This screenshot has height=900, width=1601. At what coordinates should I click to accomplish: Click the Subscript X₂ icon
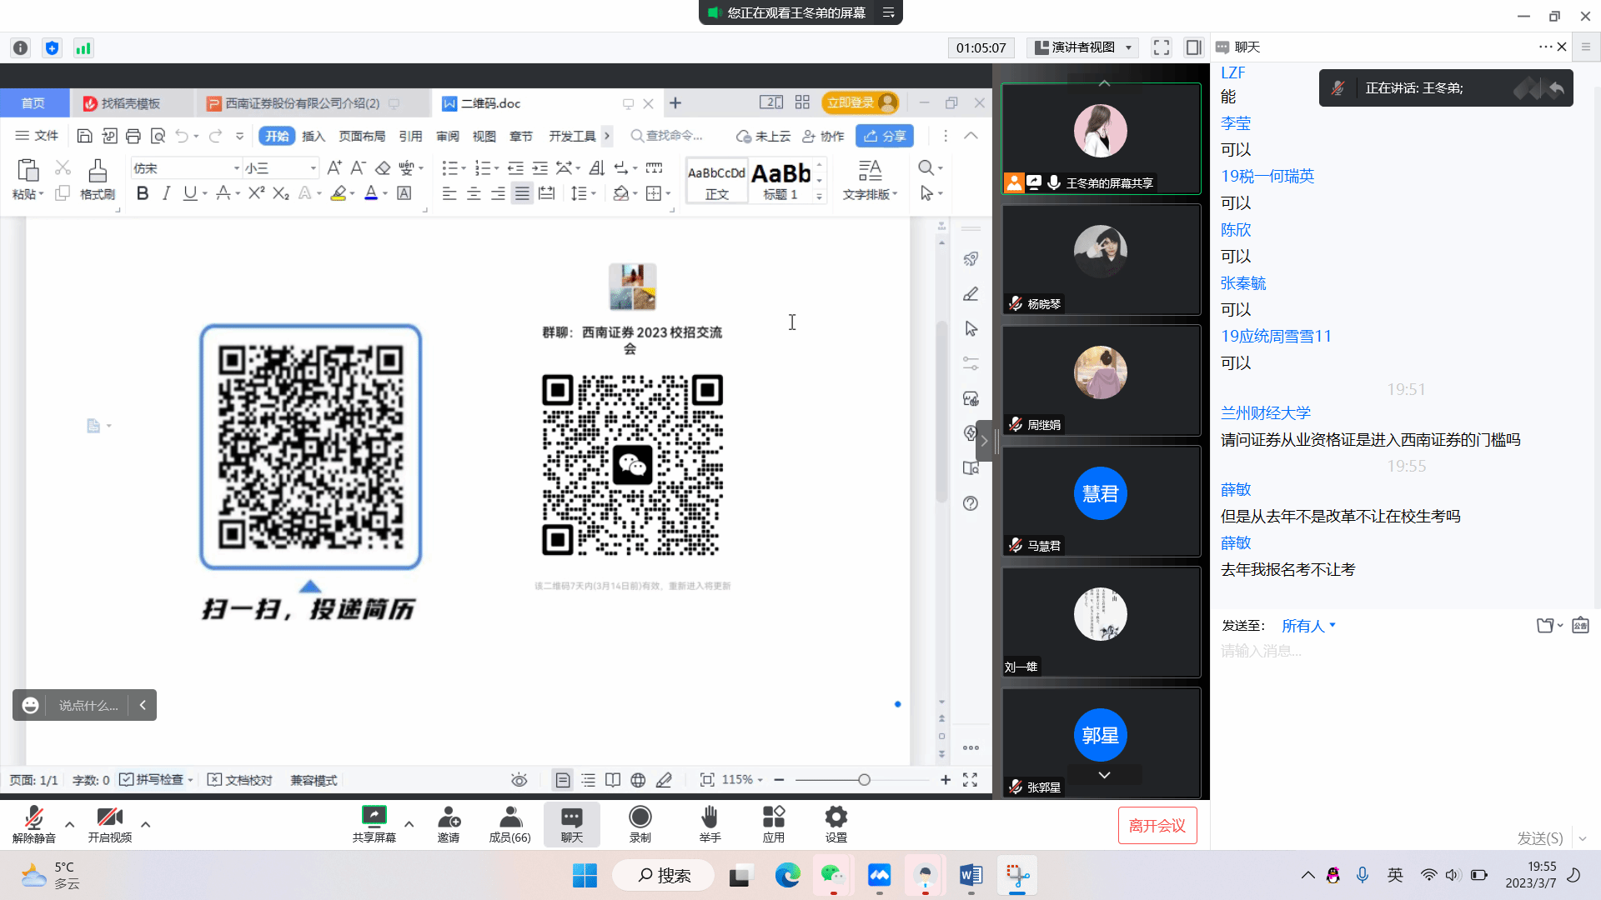(281, 193)
